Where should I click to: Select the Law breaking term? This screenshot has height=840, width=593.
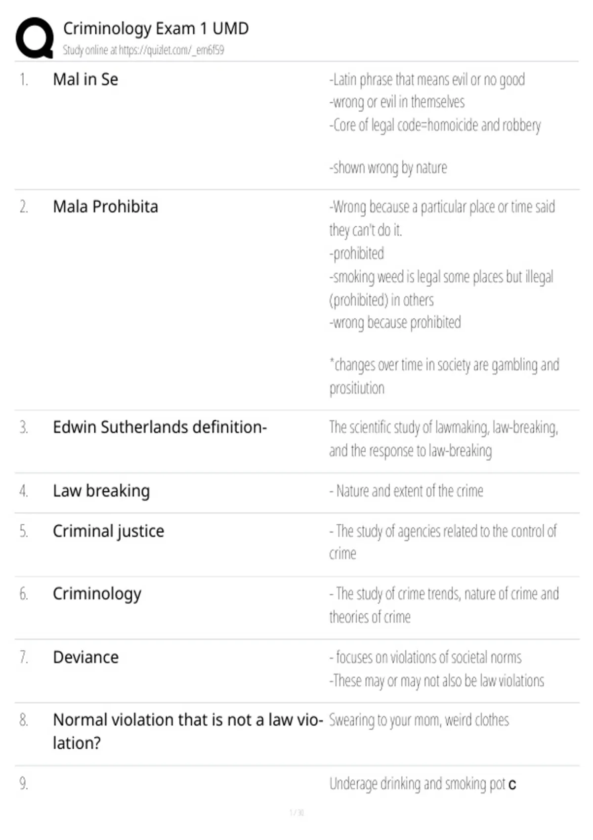(101, 491)
